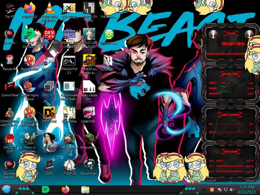
Task: Click the volume speaker tray icon
Action: point(232,190)
